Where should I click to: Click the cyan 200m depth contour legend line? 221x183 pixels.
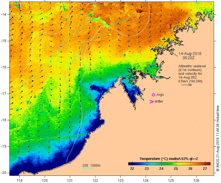(x=87, y=168)
